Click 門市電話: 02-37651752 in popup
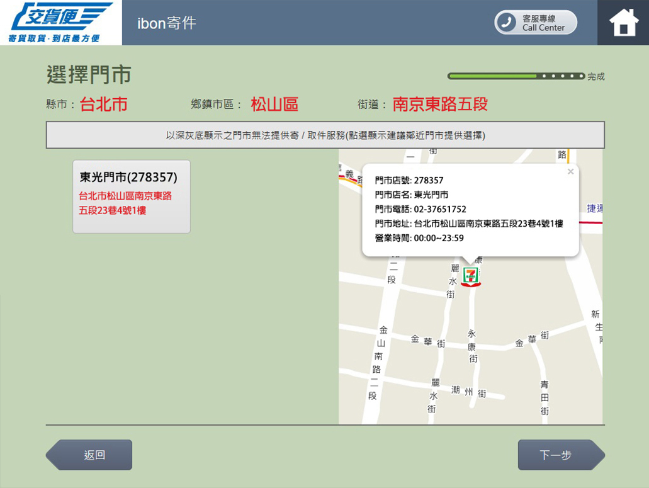 [x=420, y=209]
